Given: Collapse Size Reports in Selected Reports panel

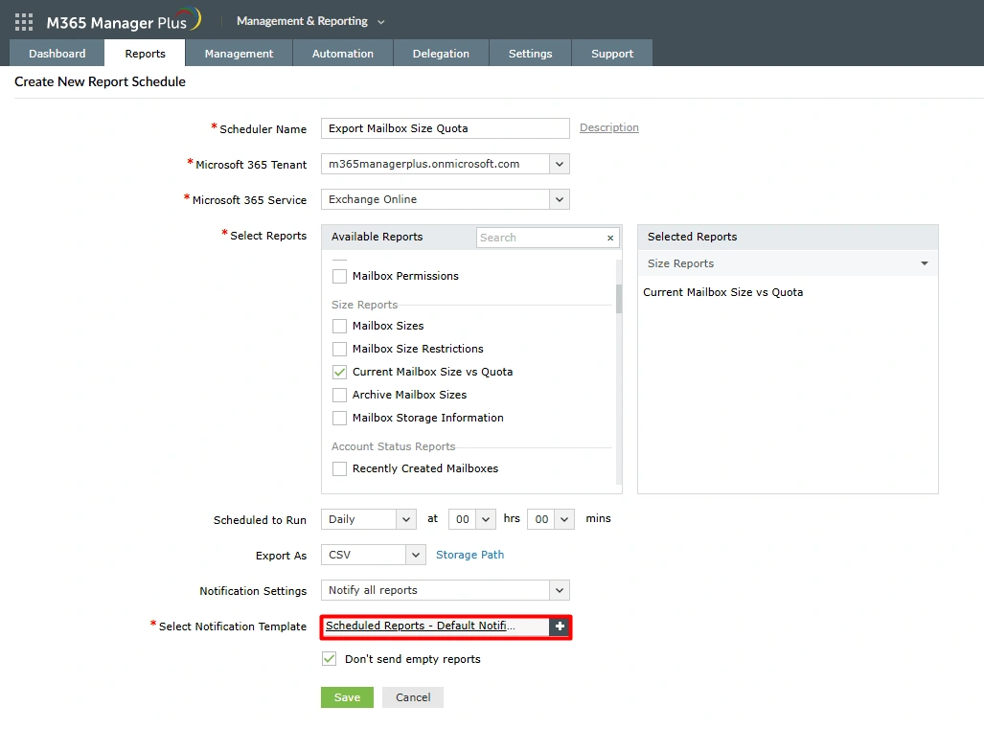Looking at the screenshot, I should [x=923, y=262].
